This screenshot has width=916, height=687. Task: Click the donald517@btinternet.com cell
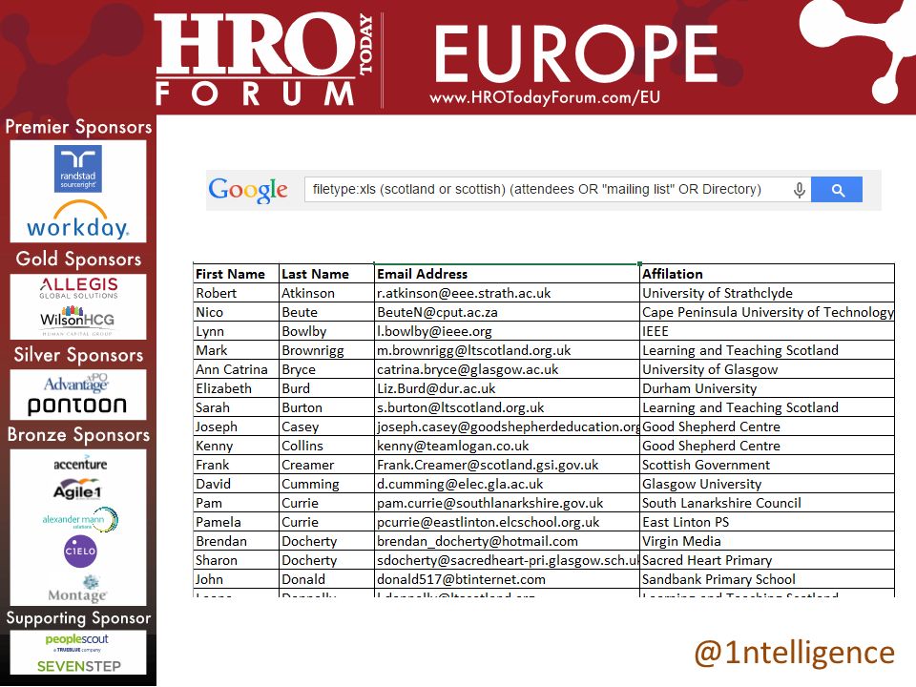pos(507,579)
